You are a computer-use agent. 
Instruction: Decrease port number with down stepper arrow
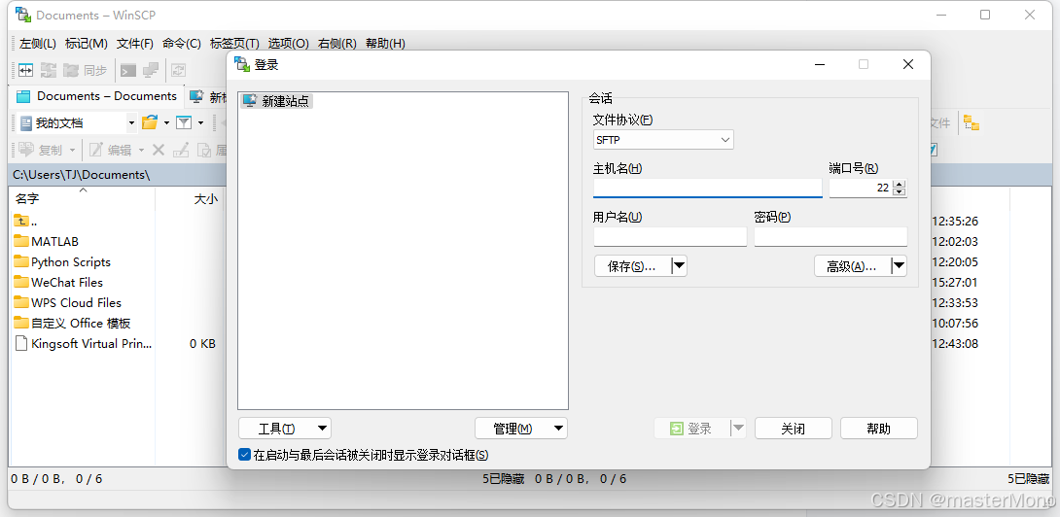point(900,192)
